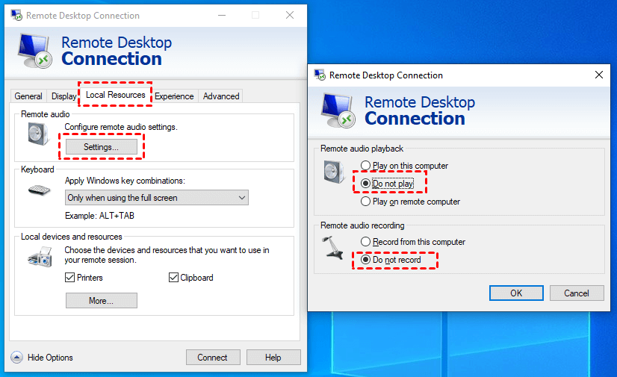Toggle the Clipboard checkbox
The image size is (617, 377).
click(x=173, y=278)
